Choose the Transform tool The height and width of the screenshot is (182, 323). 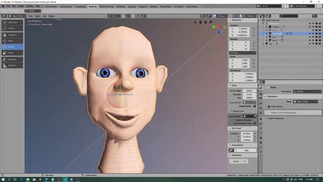point(12,35)
